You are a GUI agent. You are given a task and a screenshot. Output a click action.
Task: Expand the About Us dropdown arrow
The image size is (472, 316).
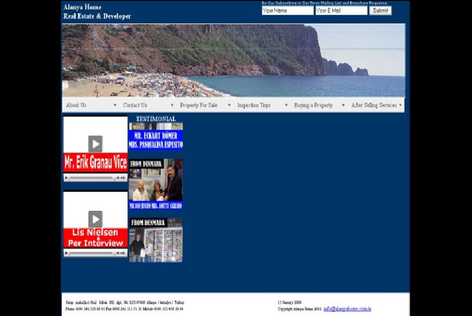tap(114, 106)
